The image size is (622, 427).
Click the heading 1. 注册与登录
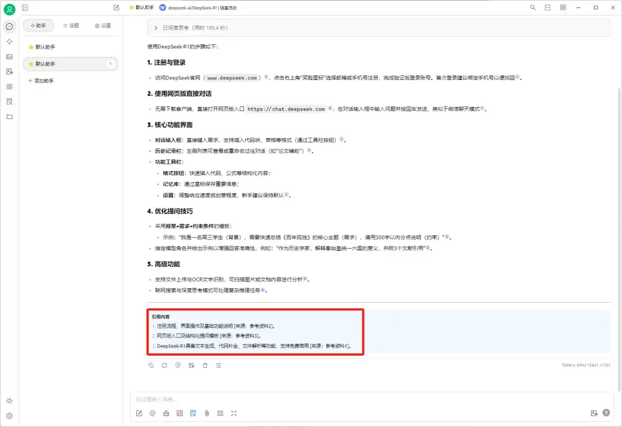(x=166, y=62)
